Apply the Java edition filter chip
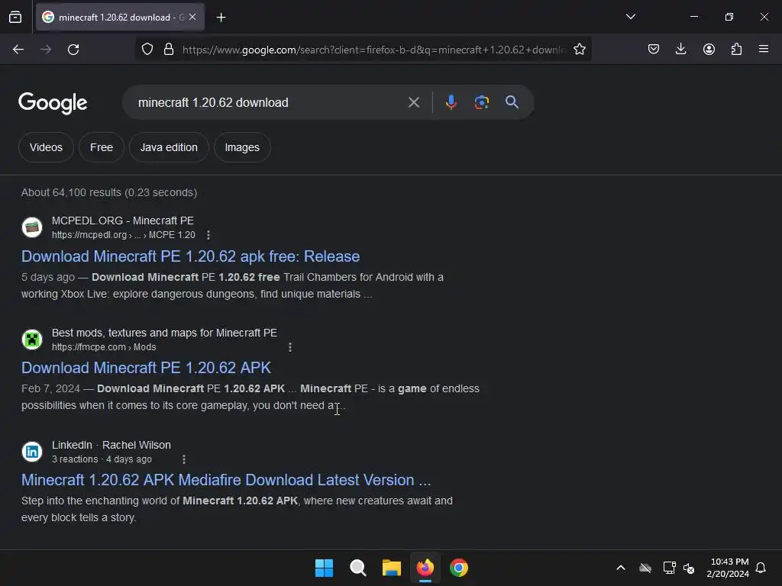Viewport: 782px width, 586px height. (x=169, y=147)
